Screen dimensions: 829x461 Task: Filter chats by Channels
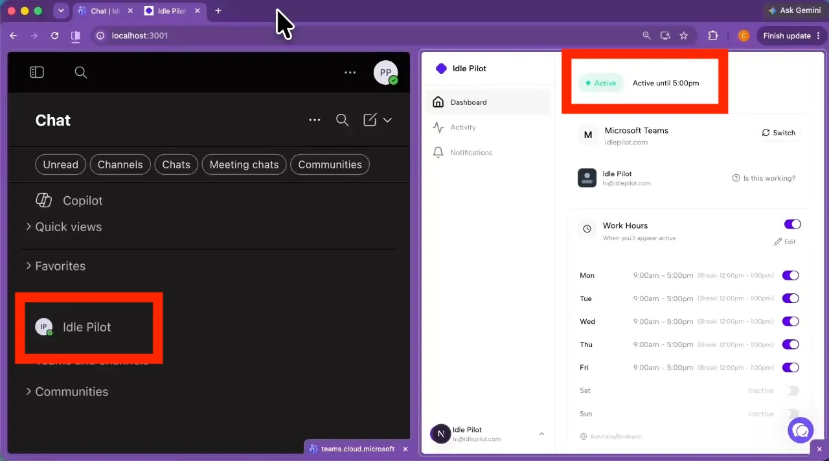(x=120, y=164)
